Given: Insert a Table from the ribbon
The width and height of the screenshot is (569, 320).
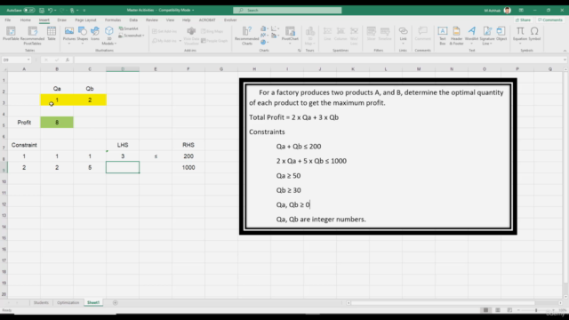Looking at the screenshot, I should 52,34.
